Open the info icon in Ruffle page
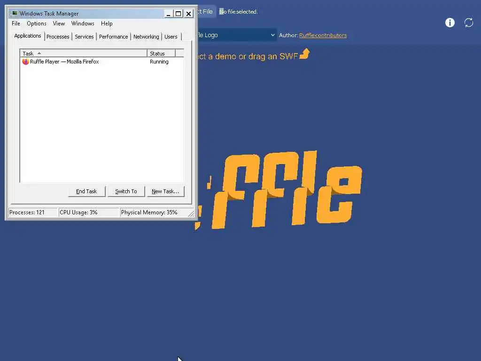This screenshot has width=481, height=361. pyautogui.click(x=450, y=23)
